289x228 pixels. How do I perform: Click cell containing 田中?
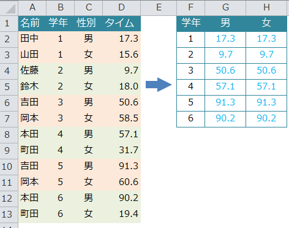coord(32,39)
